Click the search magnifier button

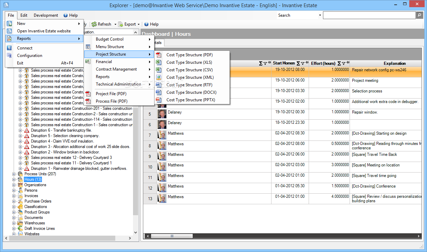tap(420, 15)
